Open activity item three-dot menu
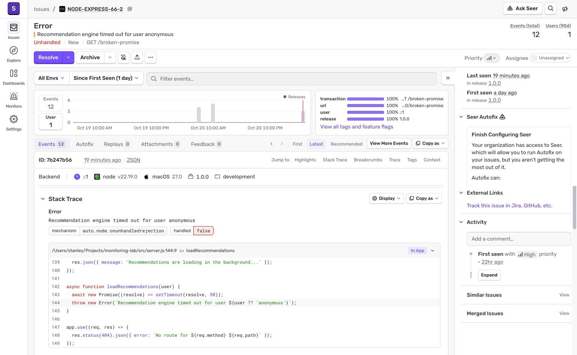The width and height of the screenshot is (577, 355). [471, 275]
